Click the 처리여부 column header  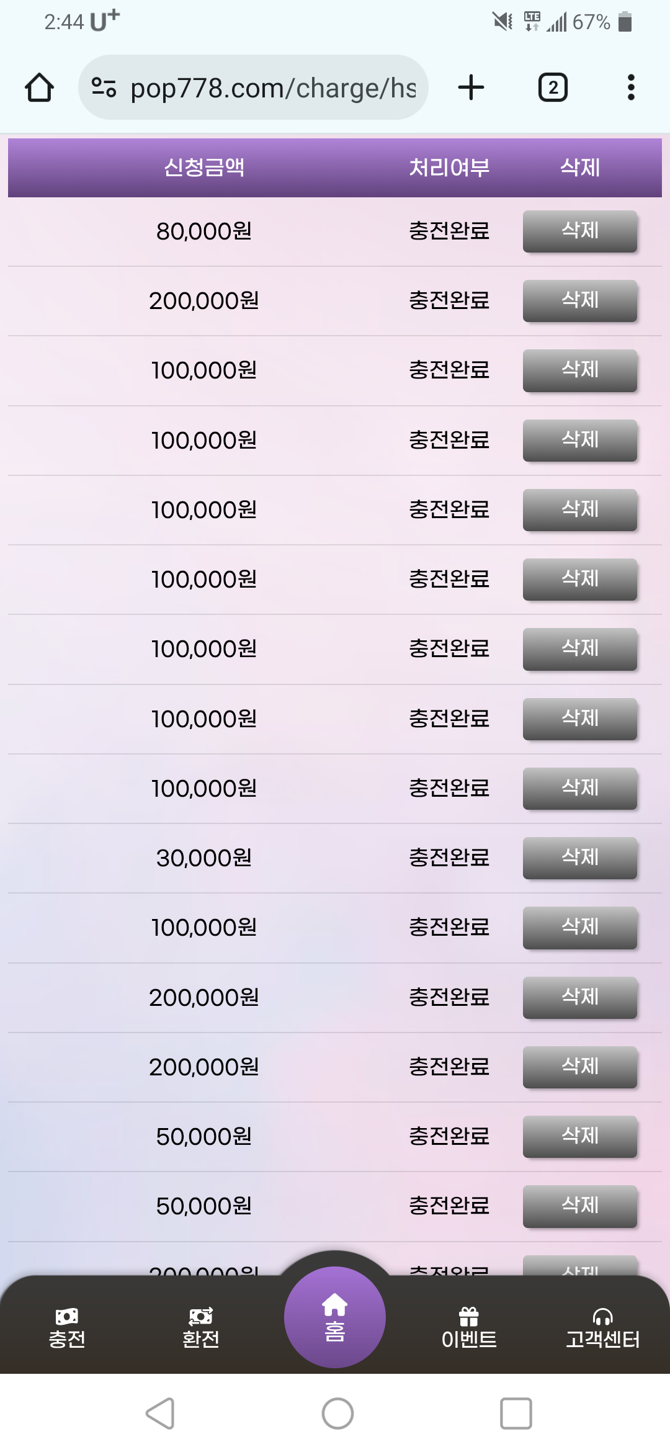pos(449,168)
